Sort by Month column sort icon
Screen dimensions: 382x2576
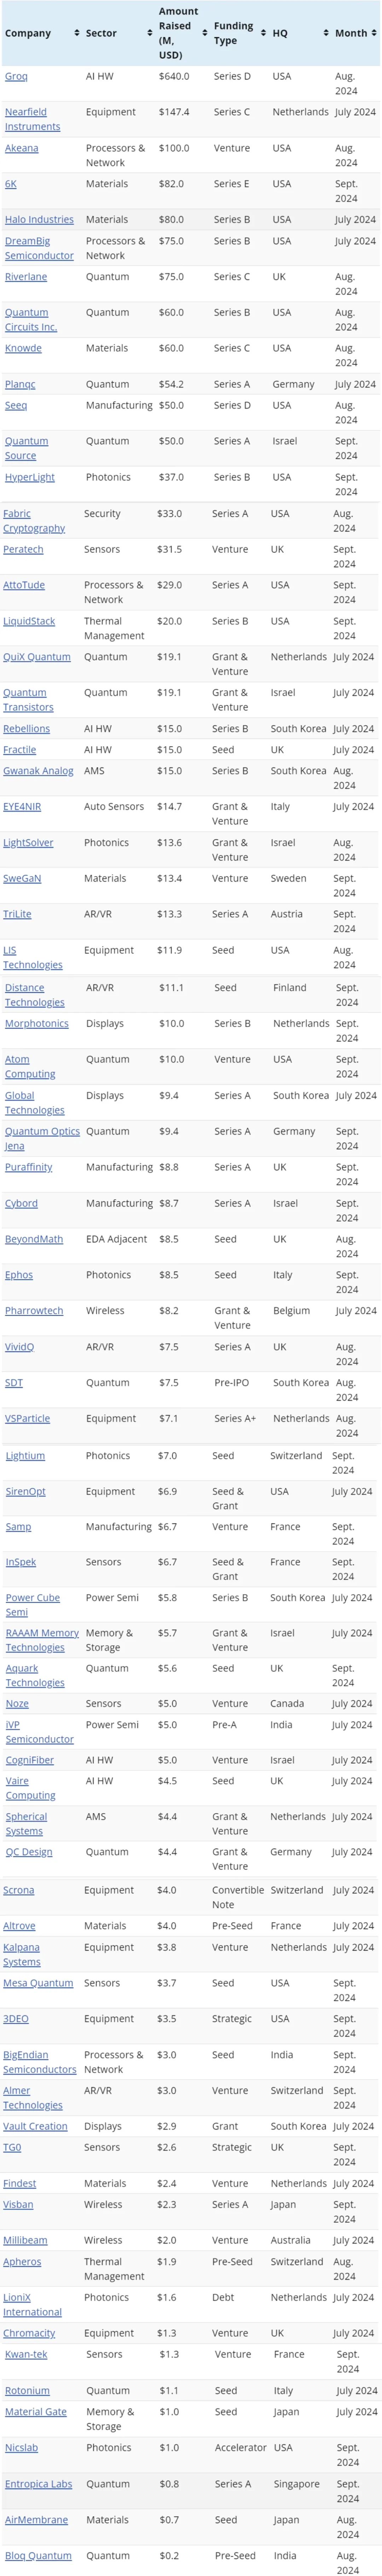pyautogui.click(x=375, y=33)
